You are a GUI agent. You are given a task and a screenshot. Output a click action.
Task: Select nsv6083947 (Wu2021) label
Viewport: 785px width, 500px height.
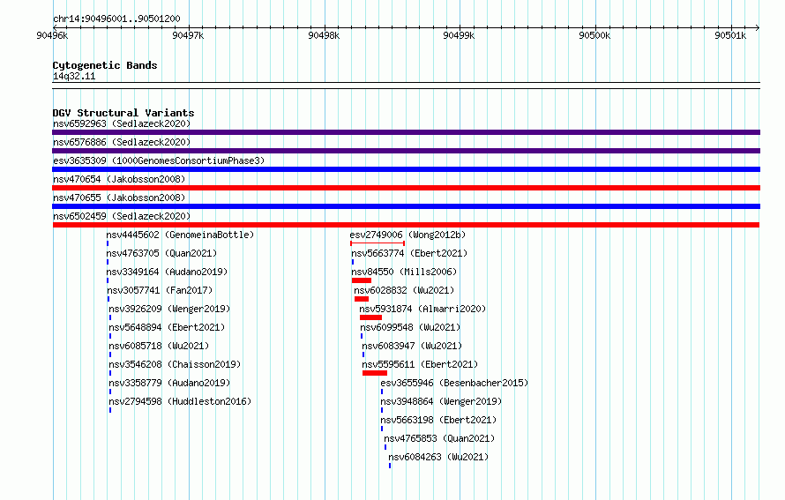(x=412, y=346)
